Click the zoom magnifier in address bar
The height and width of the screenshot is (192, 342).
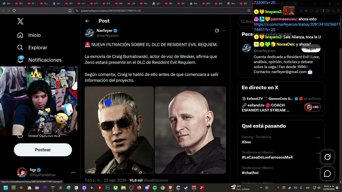(249, 11)
